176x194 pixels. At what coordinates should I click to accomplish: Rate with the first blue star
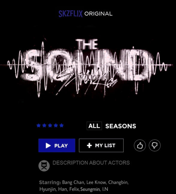tap(39, 126)
